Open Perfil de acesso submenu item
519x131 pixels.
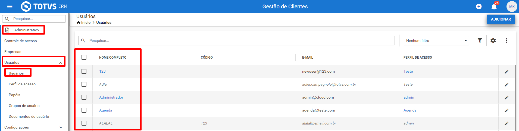click(x=22, y=84)
